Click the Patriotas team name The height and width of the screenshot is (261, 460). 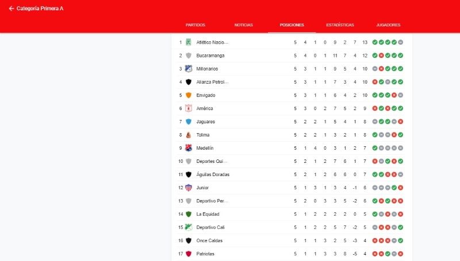[x=205, y=254]
